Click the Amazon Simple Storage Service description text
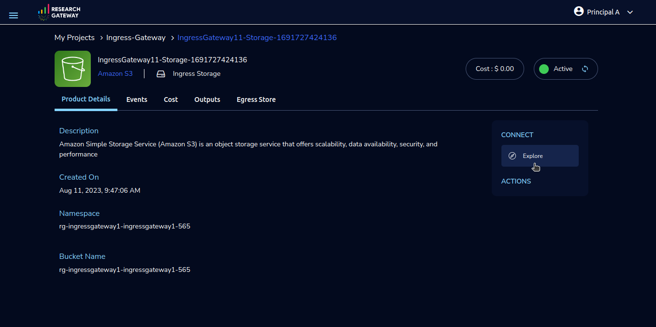Screen dimensions: 656x327 click(248, 149)
